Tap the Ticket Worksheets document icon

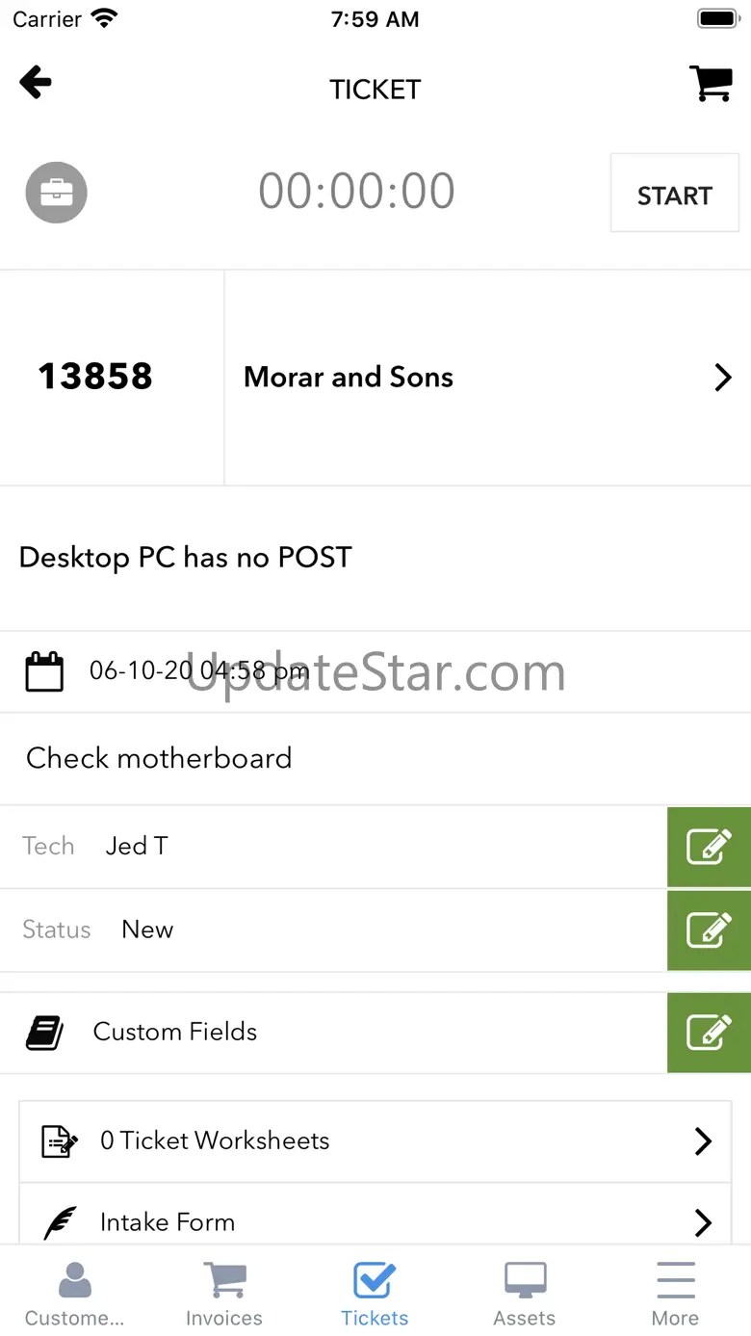60,1141
